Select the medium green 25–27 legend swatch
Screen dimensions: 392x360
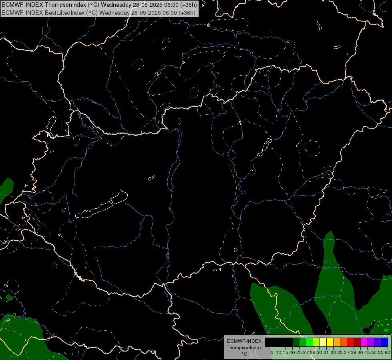click(x=302, y=342)
